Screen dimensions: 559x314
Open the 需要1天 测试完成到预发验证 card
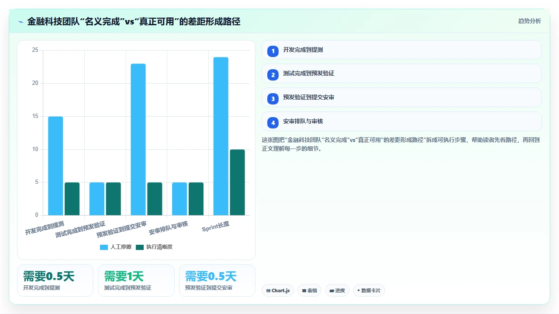point(136,280)
